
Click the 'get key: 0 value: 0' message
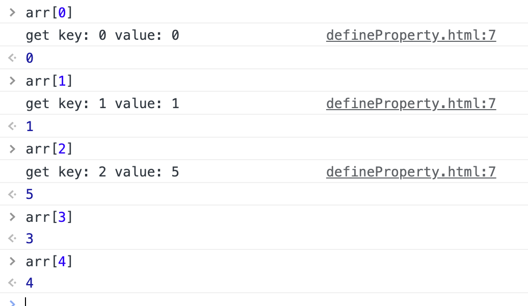[102, 36]
